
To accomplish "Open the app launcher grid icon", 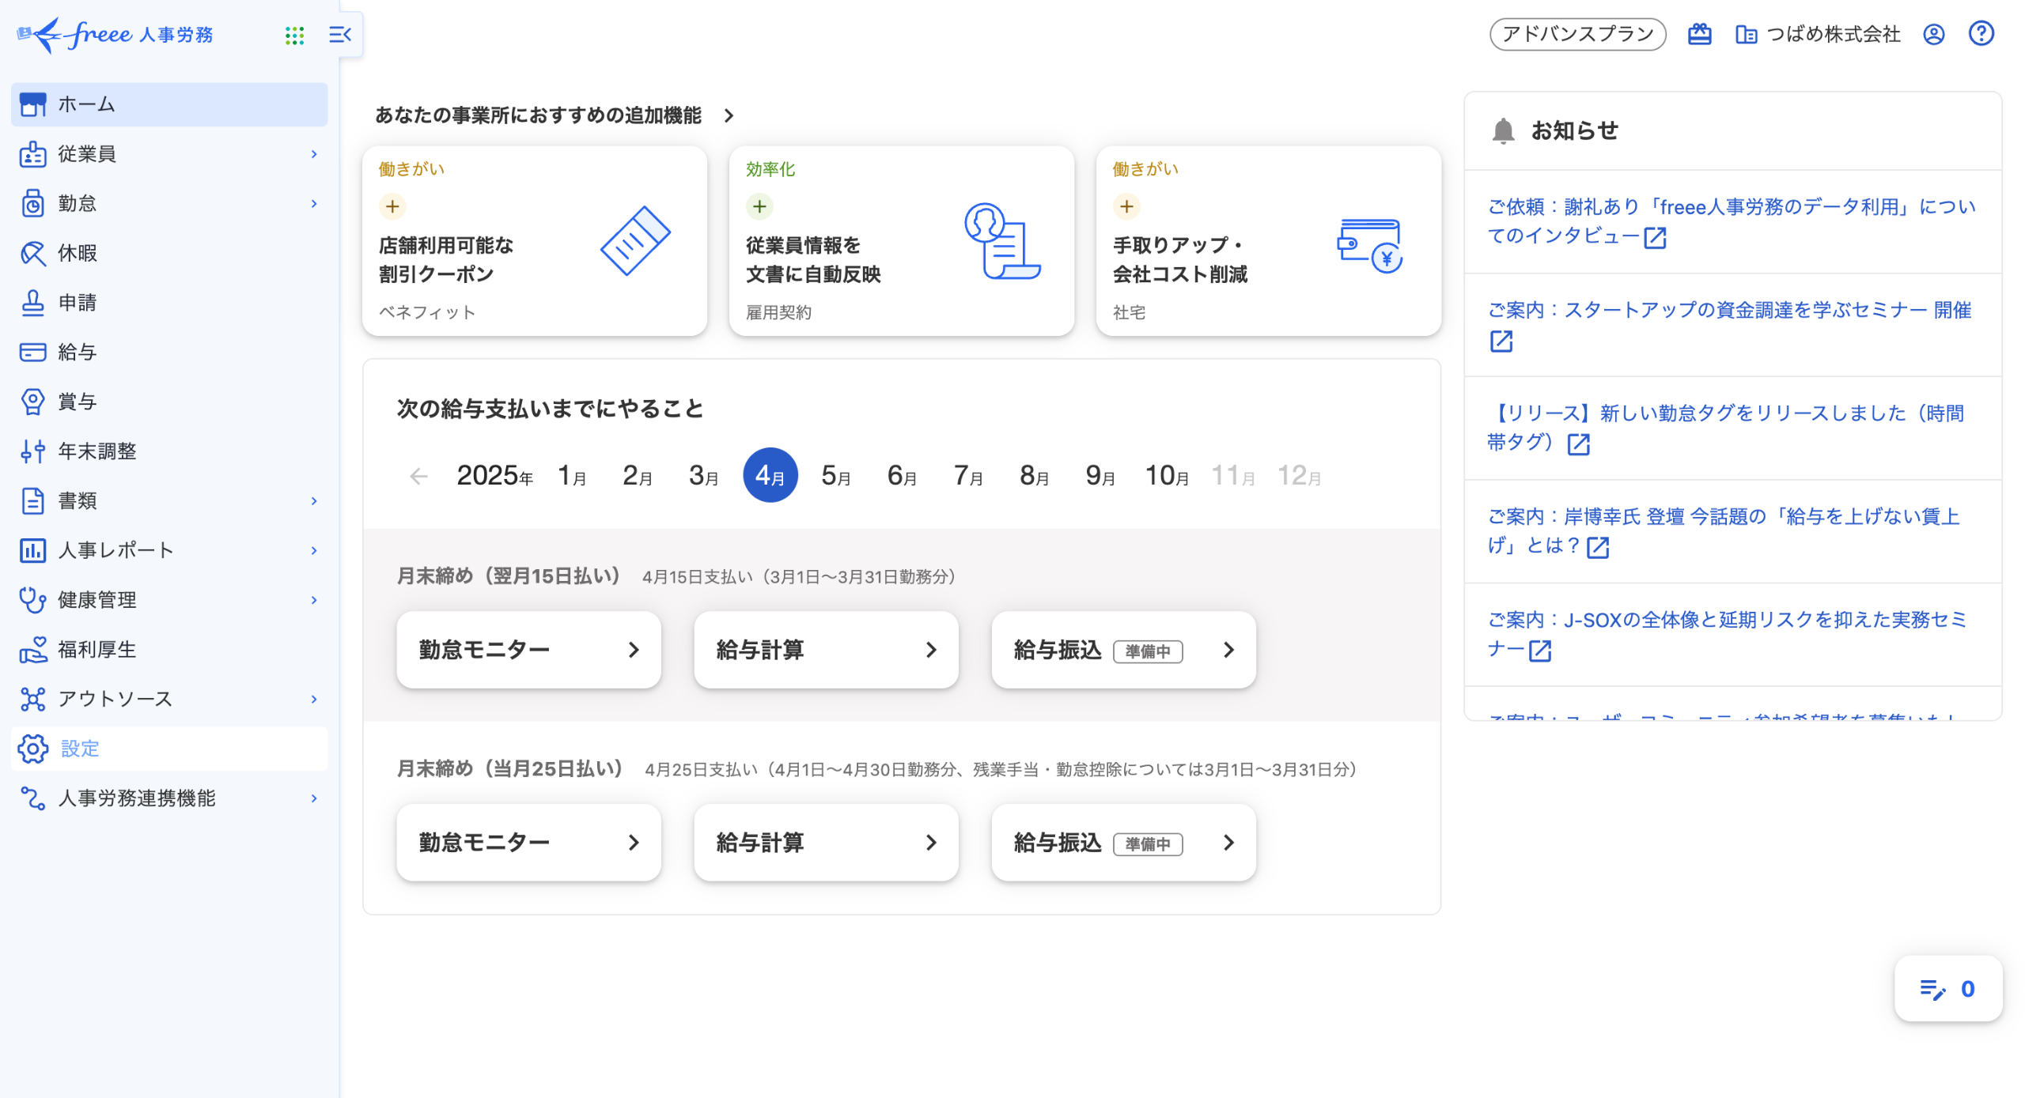I will pos(294,35).
